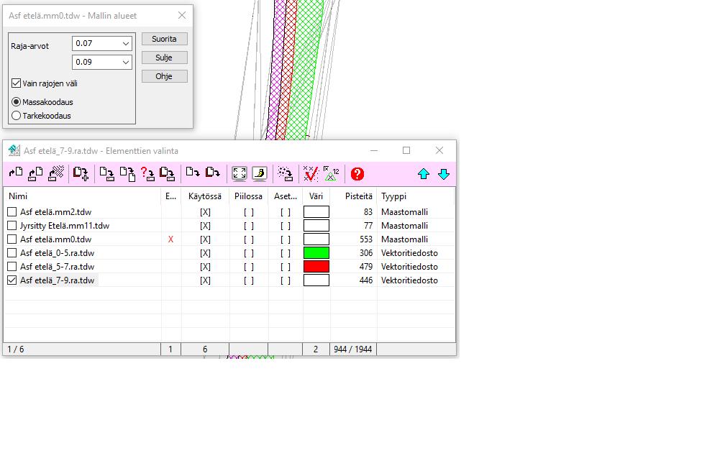725x453 pixels.
Task: Click the green triangle with 12 icon
Action: click(331, 174)
